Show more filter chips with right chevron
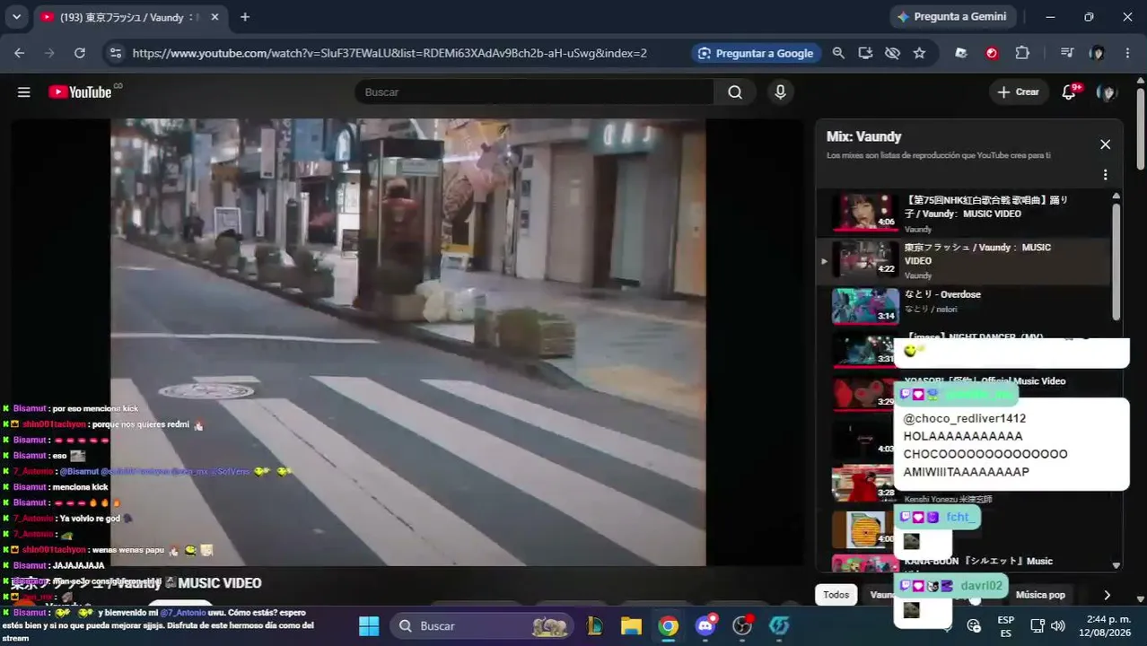 pyautogui.click(x=1107, y=595)
